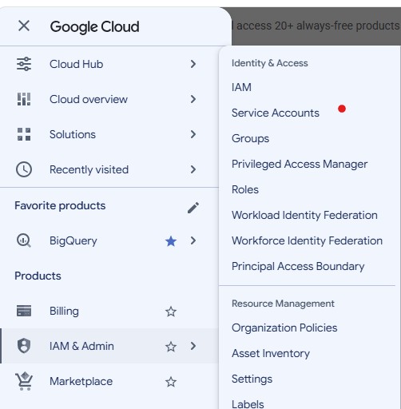
Task: Close the navigation menu with the X icon
Action: pos(24,26)
